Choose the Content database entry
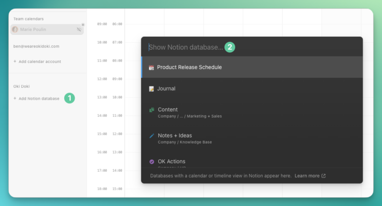This screenshot has width=382, height=206. pos(252,112)
